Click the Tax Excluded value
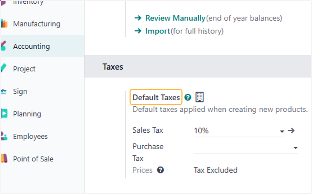Viewport: 312px width, 194px height. click(x=216, y=170)
